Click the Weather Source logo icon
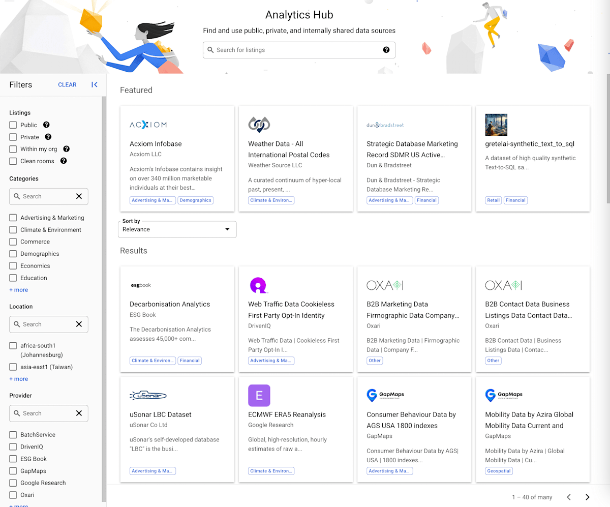Viewport: 610px width, 507px height. click(259, 125)
